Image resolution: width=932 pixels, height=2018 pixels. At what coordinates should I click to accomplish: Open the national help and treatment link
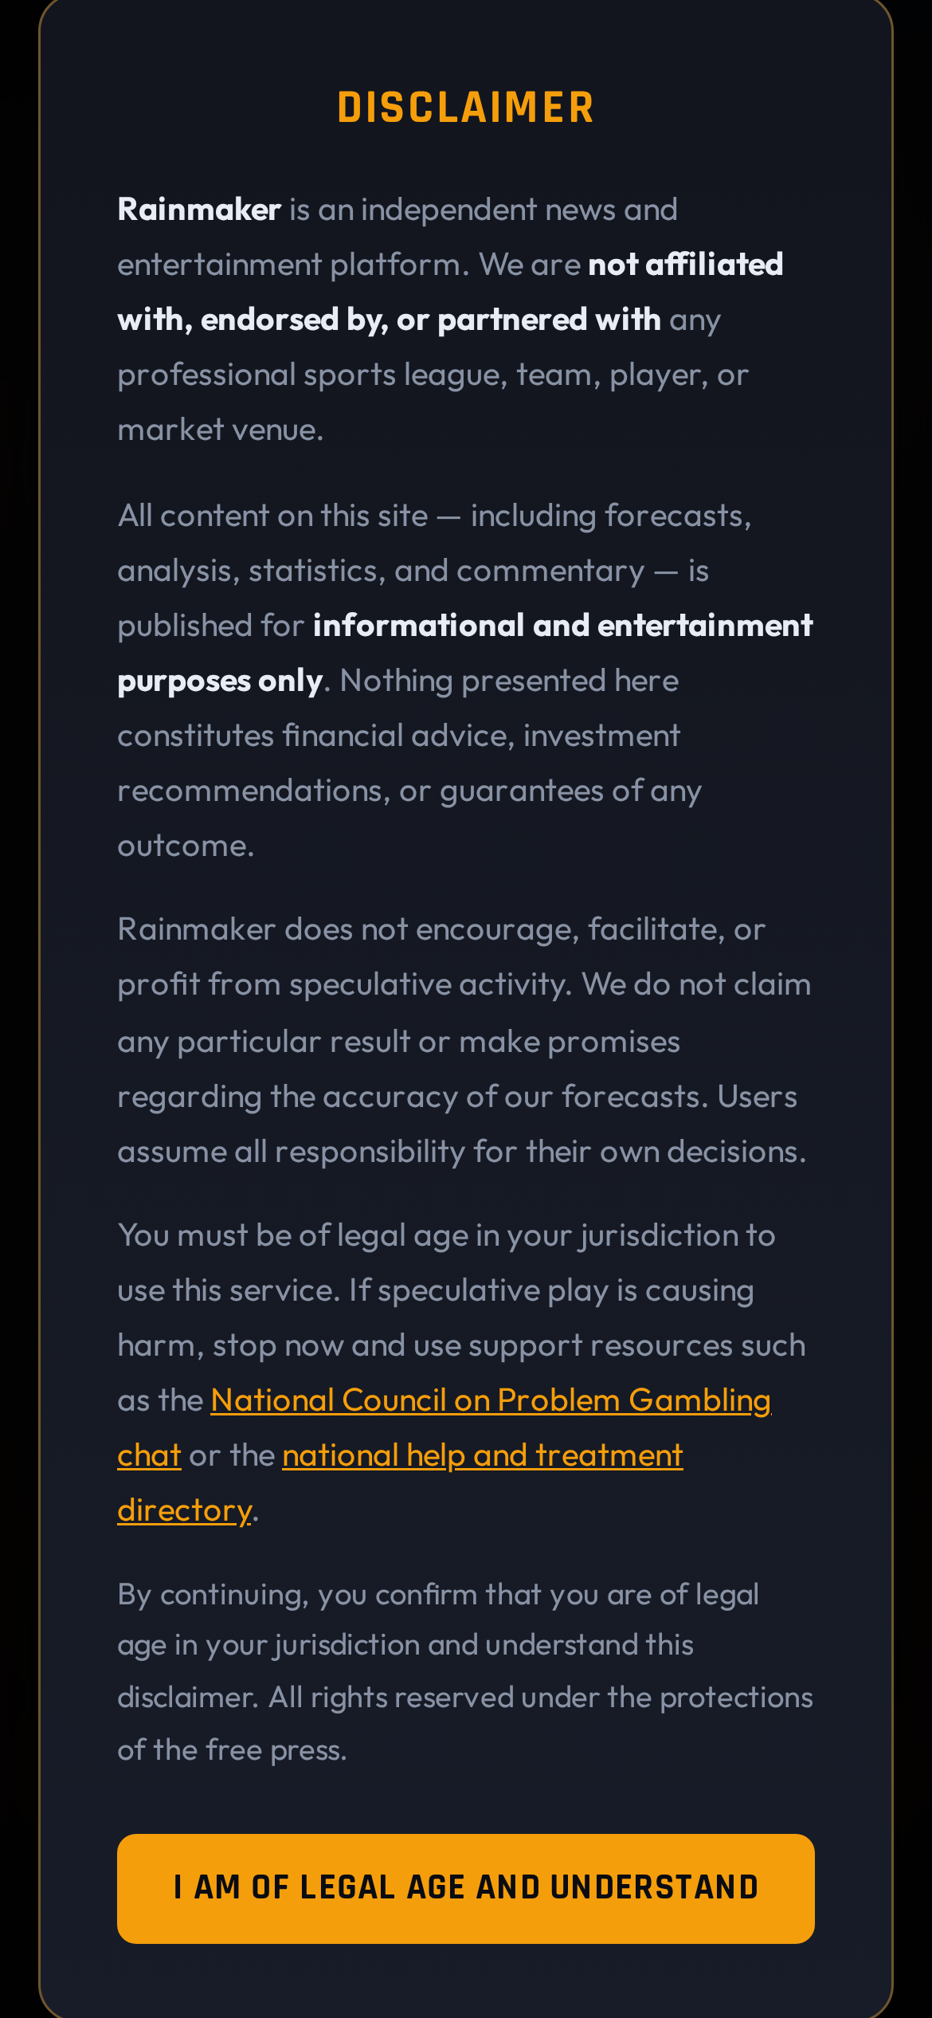[482, 1455]
